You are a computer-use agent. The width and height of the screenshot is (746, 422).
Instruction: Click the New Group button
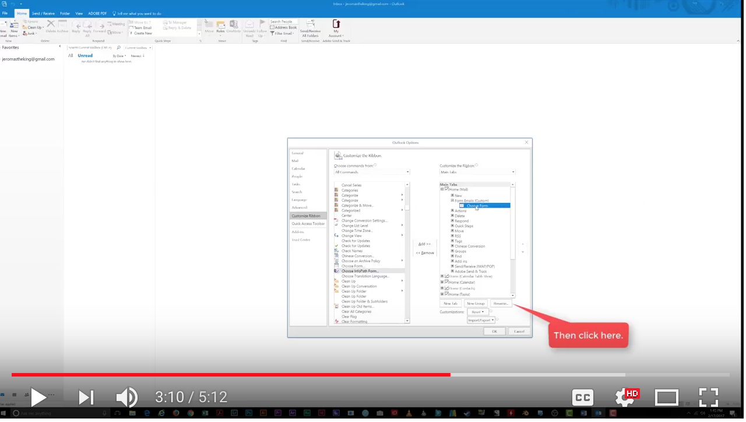point(476,304)
